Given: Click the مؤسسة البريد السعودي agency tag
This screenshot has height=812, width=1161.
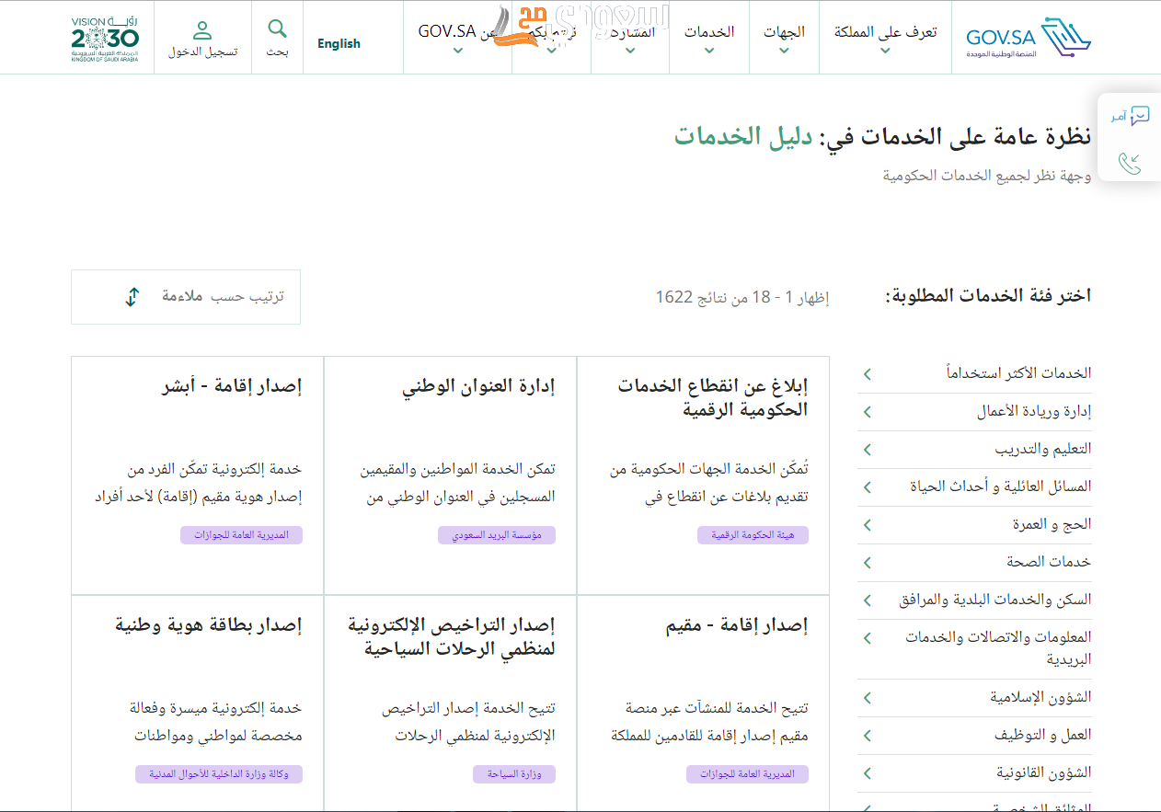Looking at the screenshot, I should pos(497,535).
